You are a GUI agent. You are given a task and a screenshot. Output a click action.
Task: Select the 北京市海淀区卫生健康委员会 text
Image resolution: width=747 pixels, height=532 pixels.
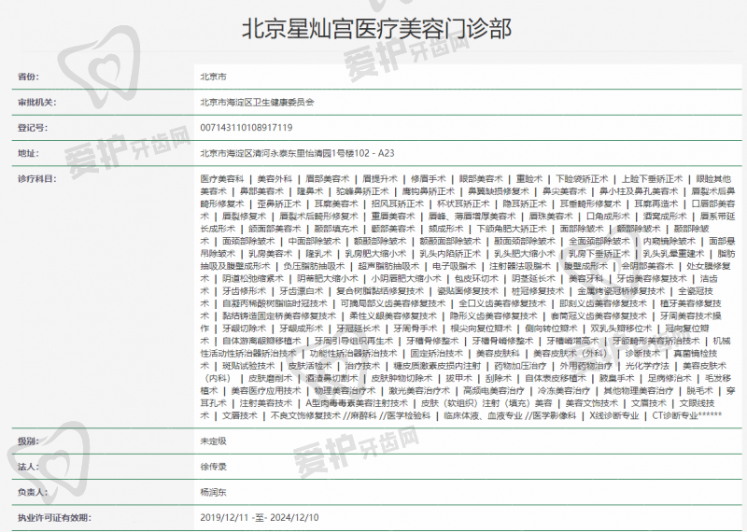(x=257, y=102)
